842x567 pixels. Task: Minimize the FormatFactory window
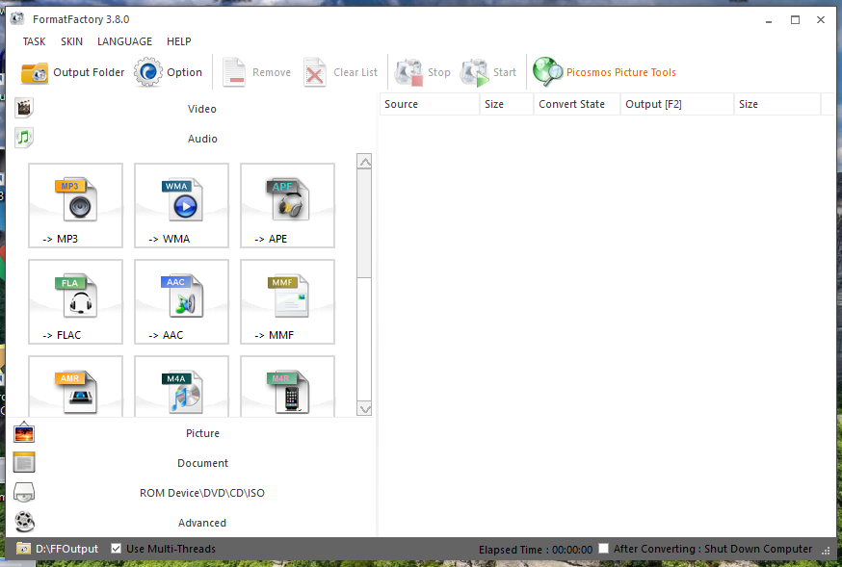(769, 20)
